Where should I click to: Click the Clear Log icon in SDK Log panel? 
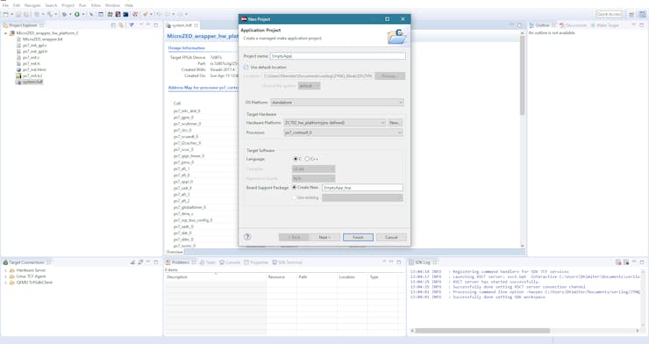click(x=618, y=262)
